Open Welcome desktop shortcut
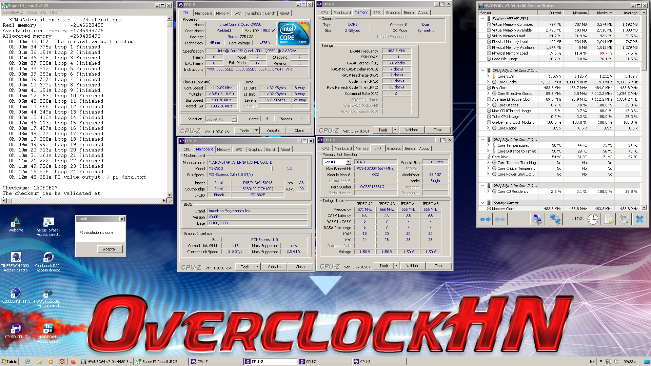Viewport: 651px width, 366px height. (16, 224)
